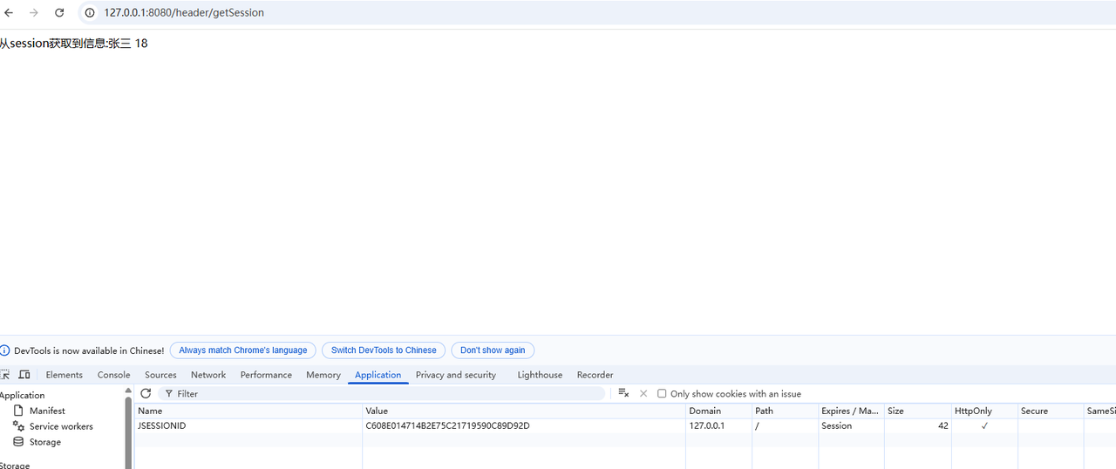Image resolution: width=1116 pixels, height=469 pixels.
Task: Click Always match Chrome's language button
Action: pyautogui.click(x=242, y=350)
